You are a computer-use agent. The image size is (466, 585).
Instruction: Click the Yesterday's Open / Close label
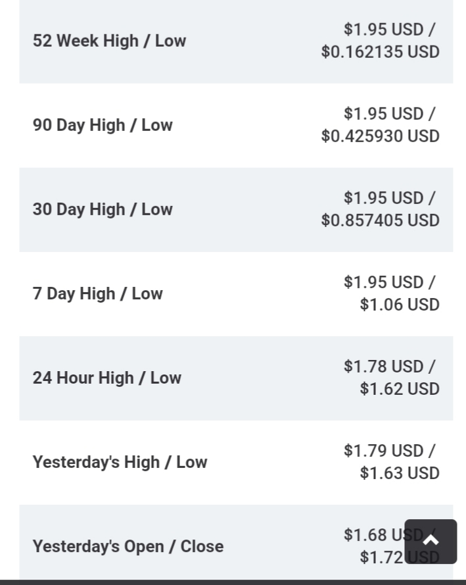coord(128,546)
